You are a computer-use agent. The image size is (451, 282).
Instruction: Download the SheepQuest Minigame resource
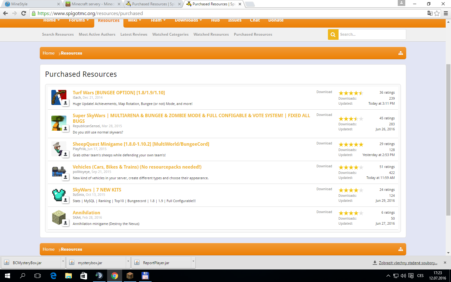324,143
